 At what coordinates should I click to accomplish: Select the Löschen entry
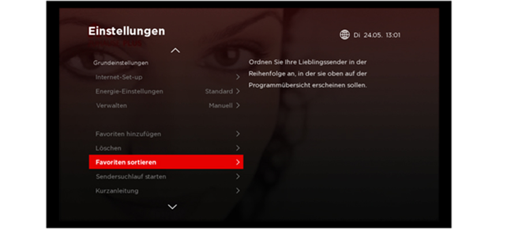[166, 148]
